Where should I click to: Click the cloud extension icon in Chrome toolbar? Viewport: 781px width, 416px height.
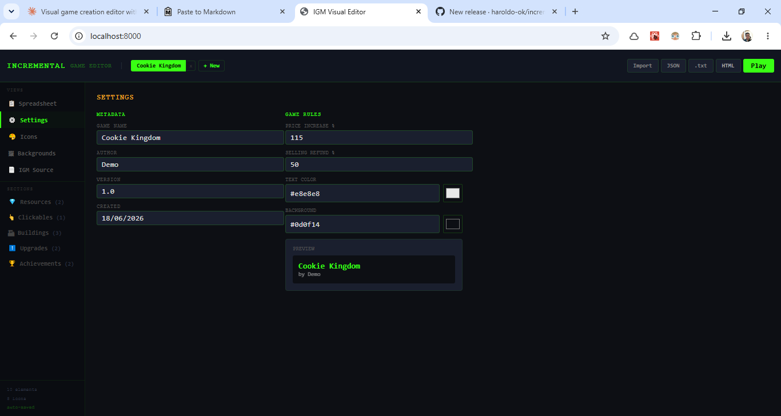(634, 36)
